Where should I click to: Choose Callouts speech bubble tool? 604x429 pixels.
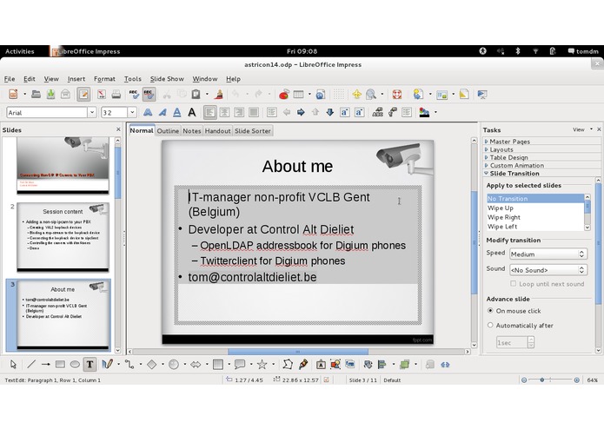tap(240, 365)
